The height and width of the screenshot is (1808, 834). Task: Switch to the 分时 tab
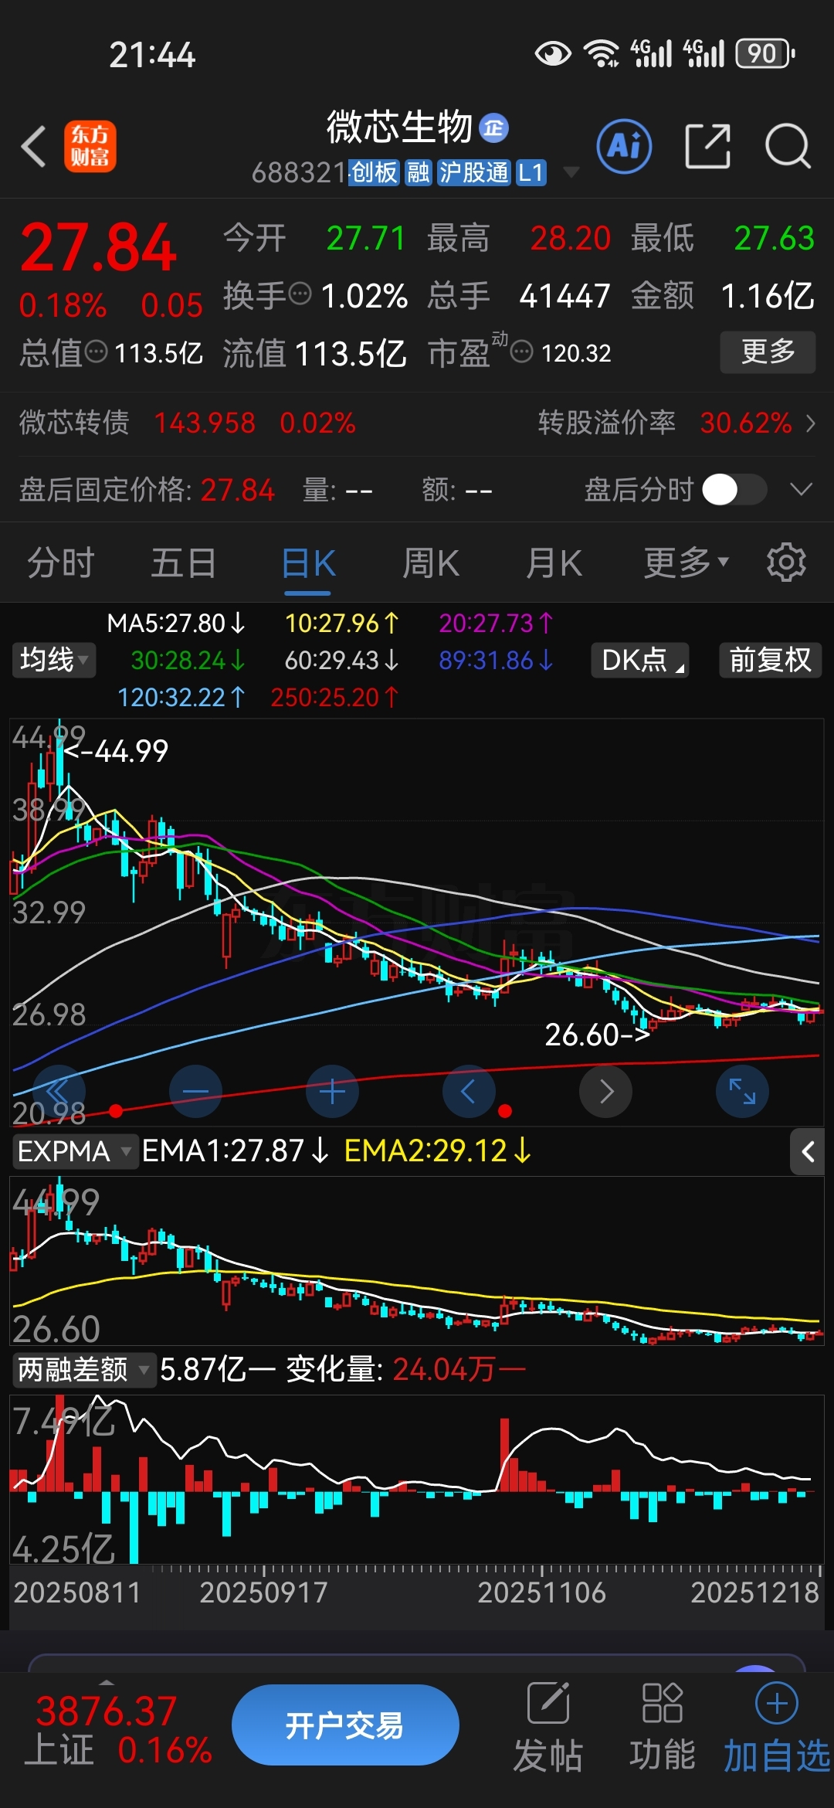pos(60,562)
